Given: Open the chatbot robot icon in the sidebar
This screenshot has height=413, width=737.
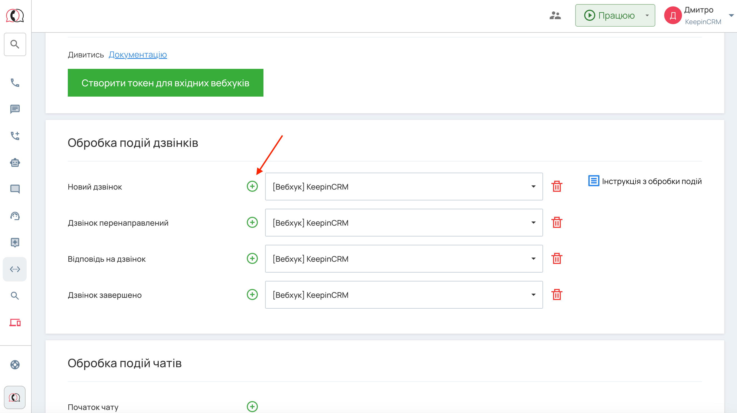Looking at the screenshot, I should 15,162.
